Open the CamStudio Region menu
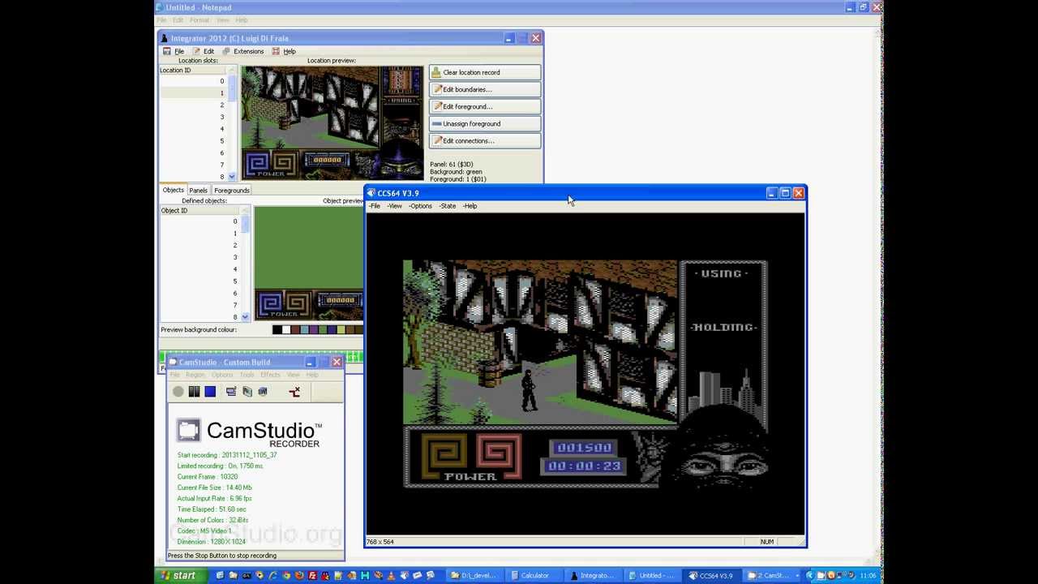 [195, 375]
